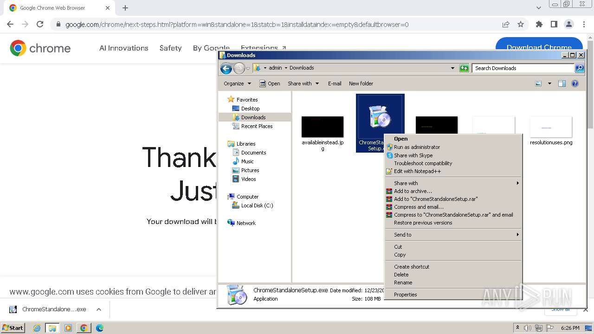The height and width of the screenshot is (334, 594).
Task: Select Recent Places in navigation pane
Action: [257, 126]
